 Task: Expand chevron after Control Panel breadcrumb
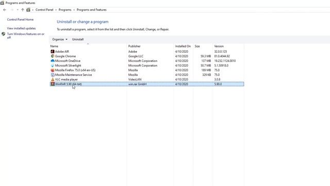point(56,10)
